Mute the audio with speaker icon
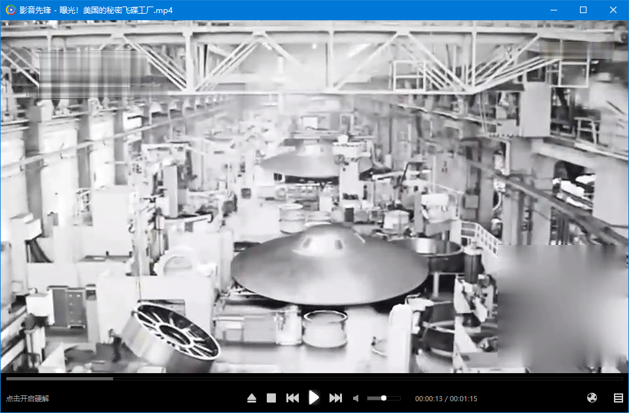629x413 pixels. (x=356, y=398)
